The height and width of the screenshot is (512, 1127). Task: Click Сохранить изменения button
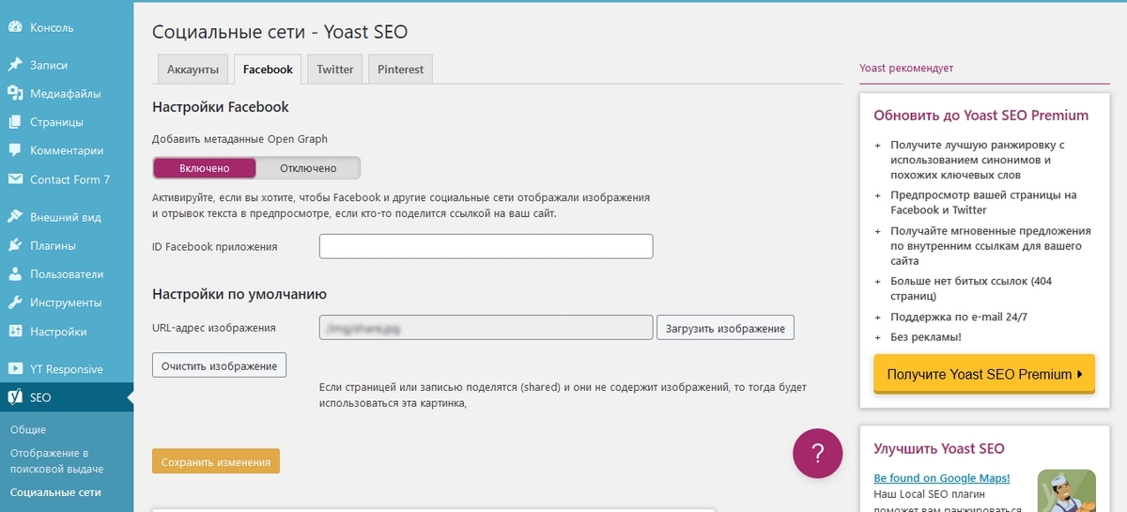[216, 462]
